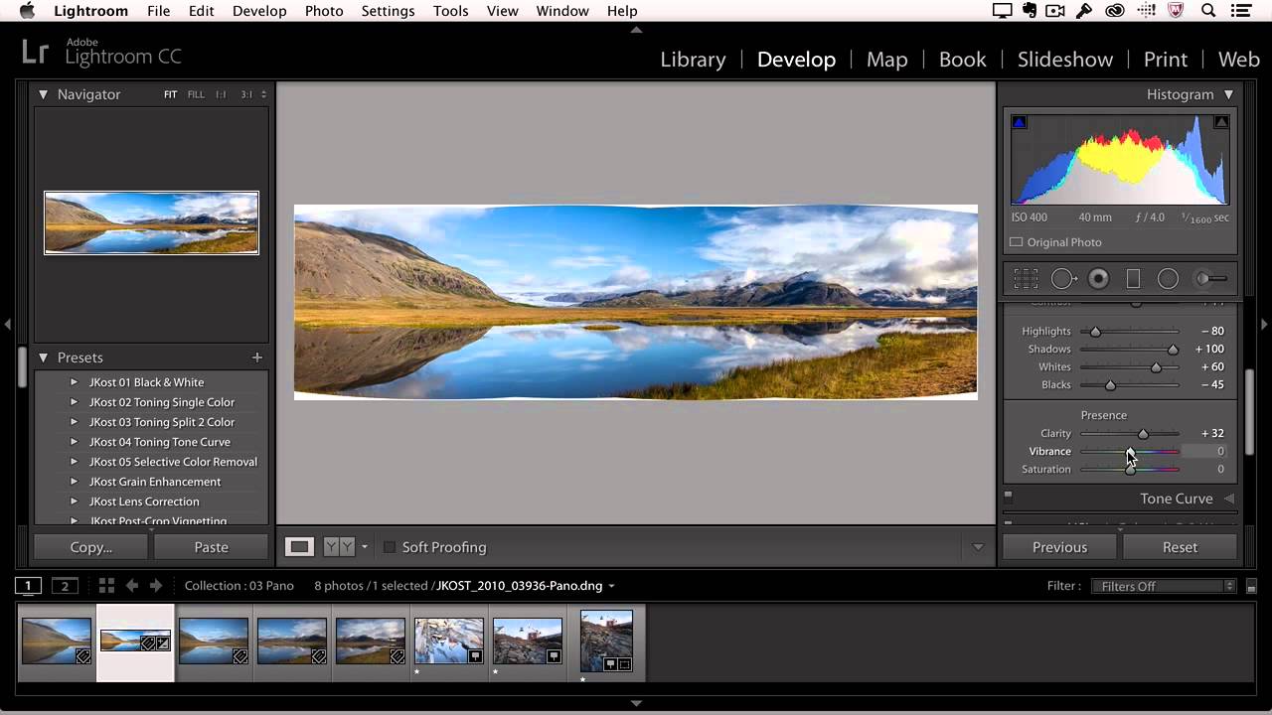
Task: Switch to Grid view from filmstrip bar
Action: tap(106, 586)
